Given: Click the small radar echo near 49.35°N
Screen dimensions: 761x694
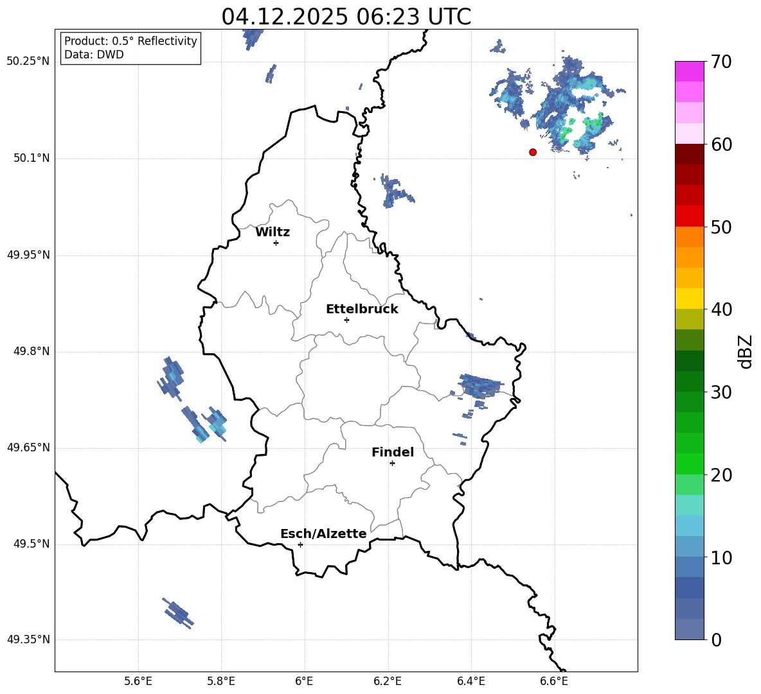Looking at the screenshot, I should coord(178,613).
